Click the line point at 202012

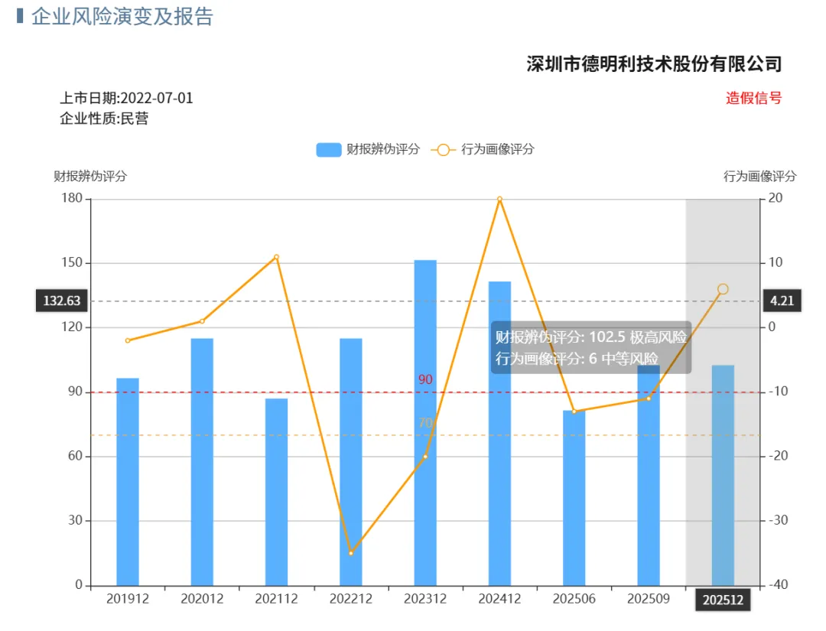pyautogui.click(x=202, y=321)
